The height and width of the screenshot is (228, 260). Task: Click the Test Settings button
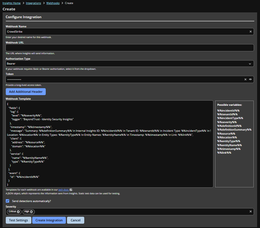18,220
